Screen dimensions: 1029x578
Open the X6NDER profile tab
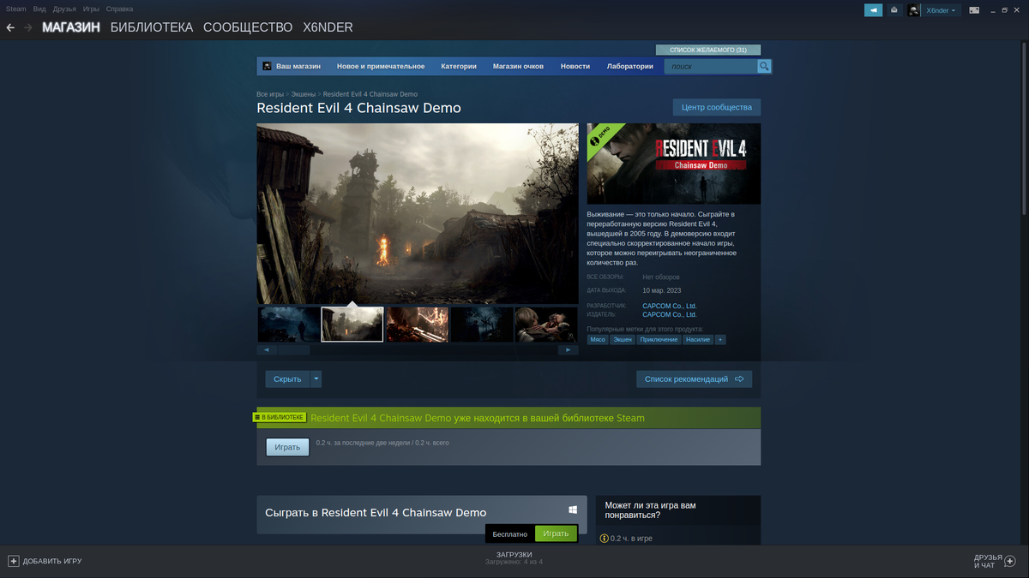coord(328,27)
